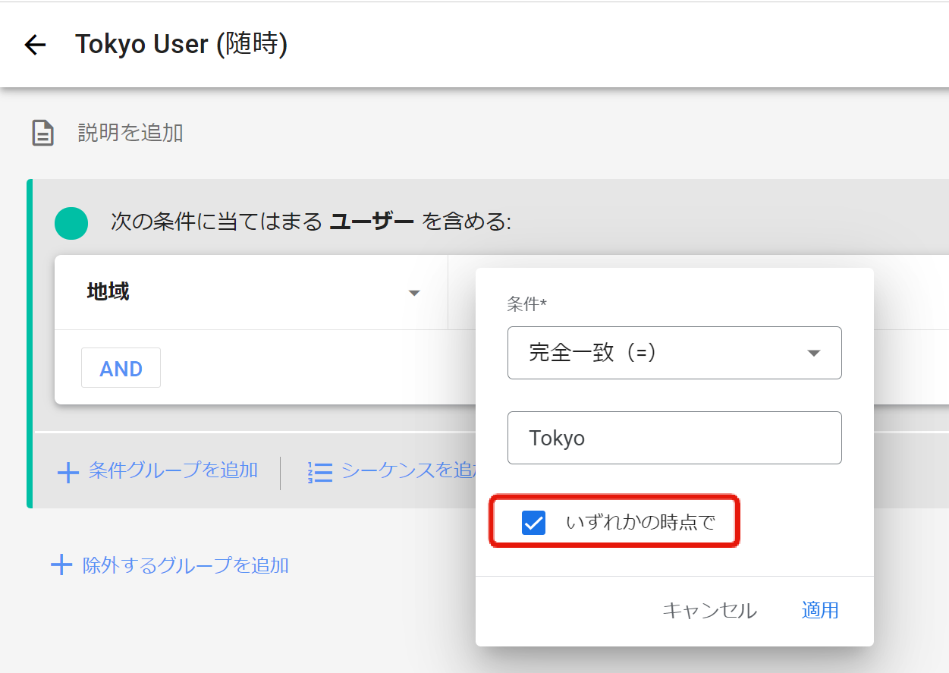Viewport: 949px width, 673px height.
Task: Expand the 地域 dimension dropdown arrow
Action: [x=414, y=293]
